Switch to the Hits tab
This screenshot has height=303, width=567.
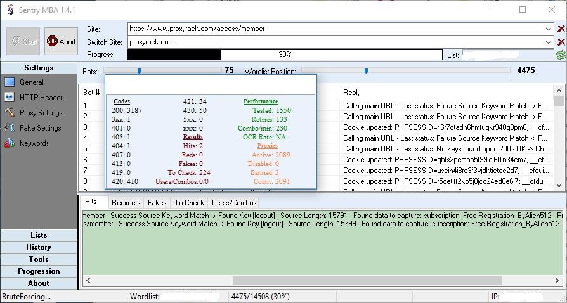pyautogui.click(x=91, y=202)
